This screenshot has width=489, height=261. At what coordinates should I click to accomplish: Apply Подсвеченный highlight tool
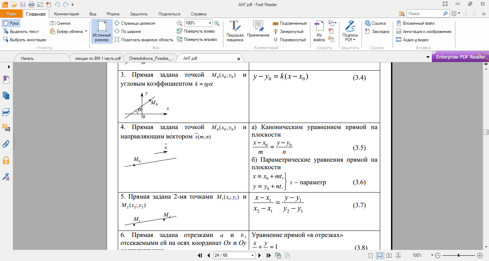[289, 23]
